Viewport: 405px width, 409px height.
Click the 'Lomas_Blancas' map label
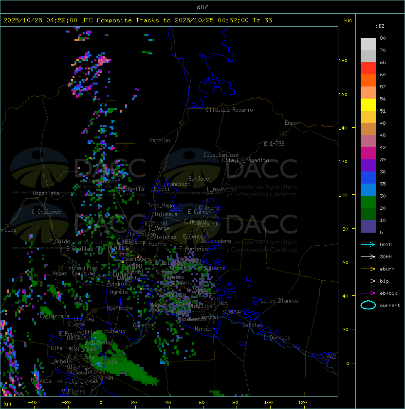click(279, 301)
